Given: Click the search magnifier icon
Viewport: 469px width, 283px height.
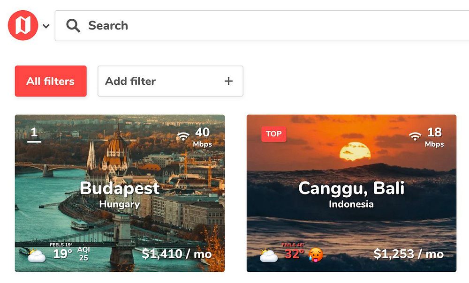Looking at the screenshot, I should click(x=73, y=26).
